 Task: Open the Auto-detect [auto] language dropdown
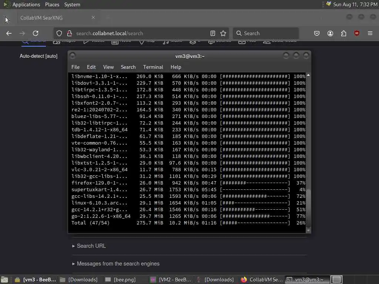tap(38, 56)
